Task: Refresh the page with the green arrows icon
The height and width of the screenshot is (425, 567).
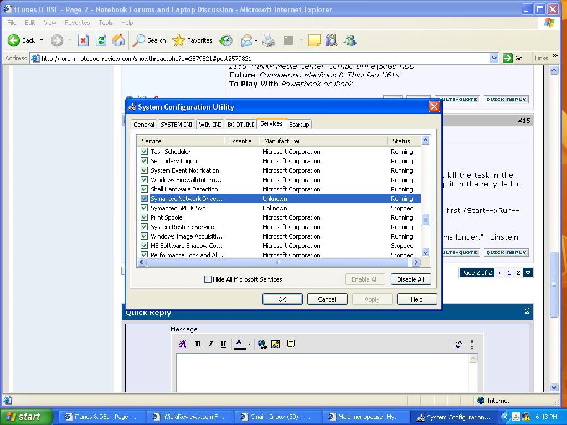Action: tap(101, 40)
